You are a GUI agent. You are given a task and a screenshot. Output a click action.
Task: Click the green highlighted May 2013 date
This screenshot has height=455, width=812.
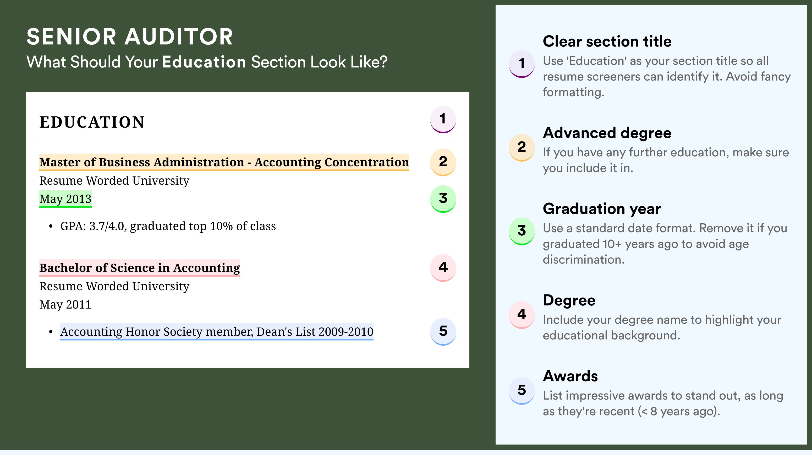65,199
